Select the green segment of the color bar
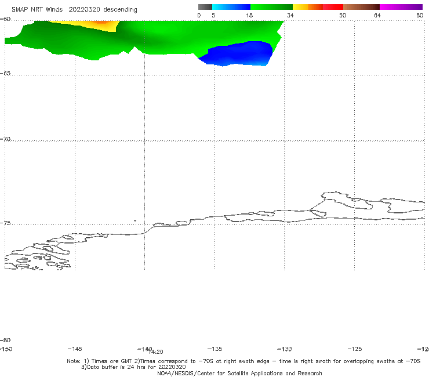Screen dimensions: 429x377 pos(271,7)
